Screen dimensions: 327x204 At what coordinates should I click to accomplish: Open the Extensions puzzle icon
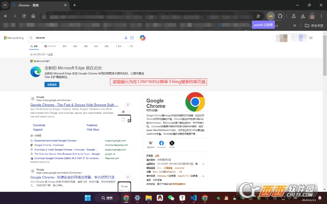(280, 16)
